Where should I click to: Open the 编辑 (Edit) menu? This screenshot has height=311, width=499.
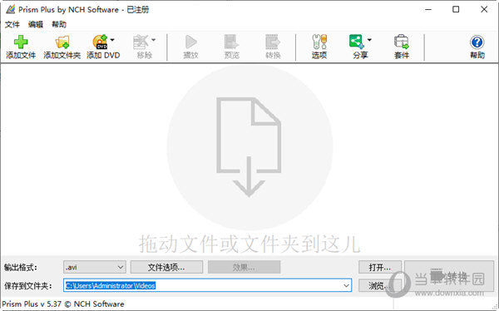(35, 24)
